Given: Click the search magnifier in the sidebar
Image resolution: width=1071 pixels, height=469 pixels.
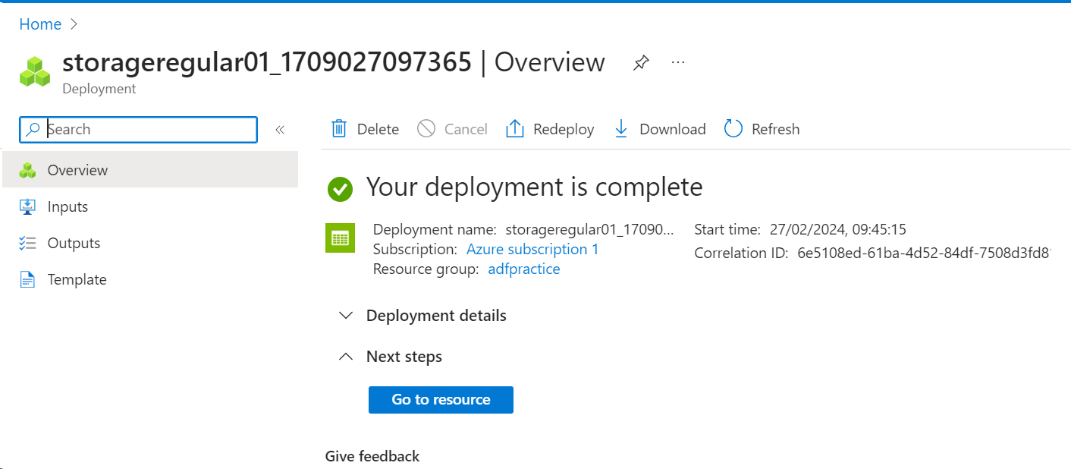Looking at the screenshot, I should [33, 129].
